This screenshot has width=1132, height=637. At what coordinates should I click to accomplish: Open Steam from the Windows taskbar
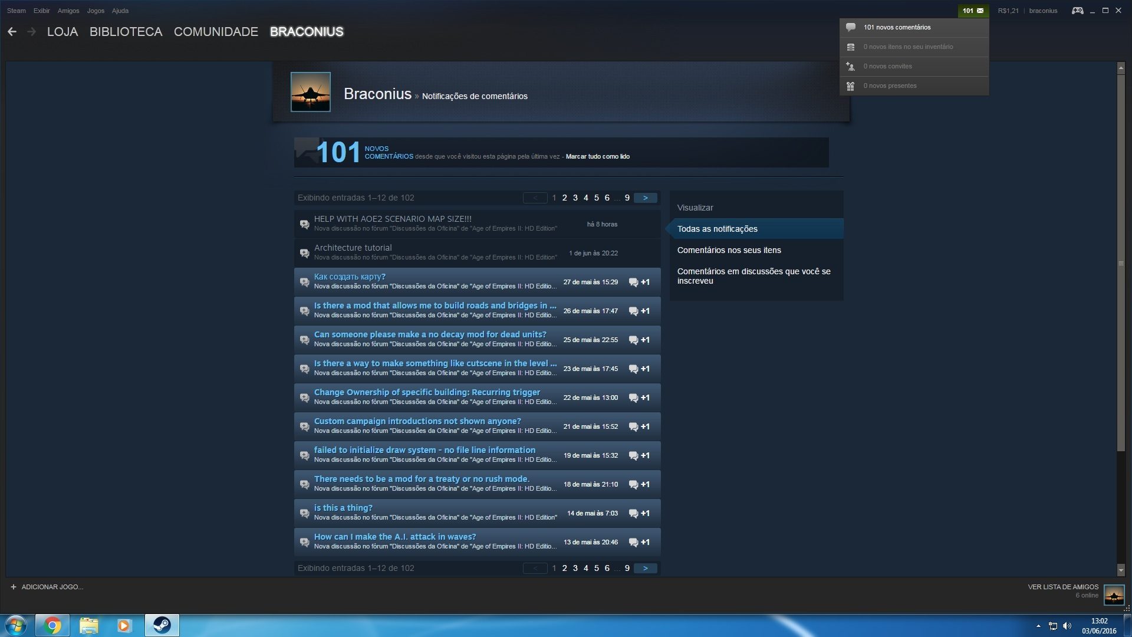162,625
